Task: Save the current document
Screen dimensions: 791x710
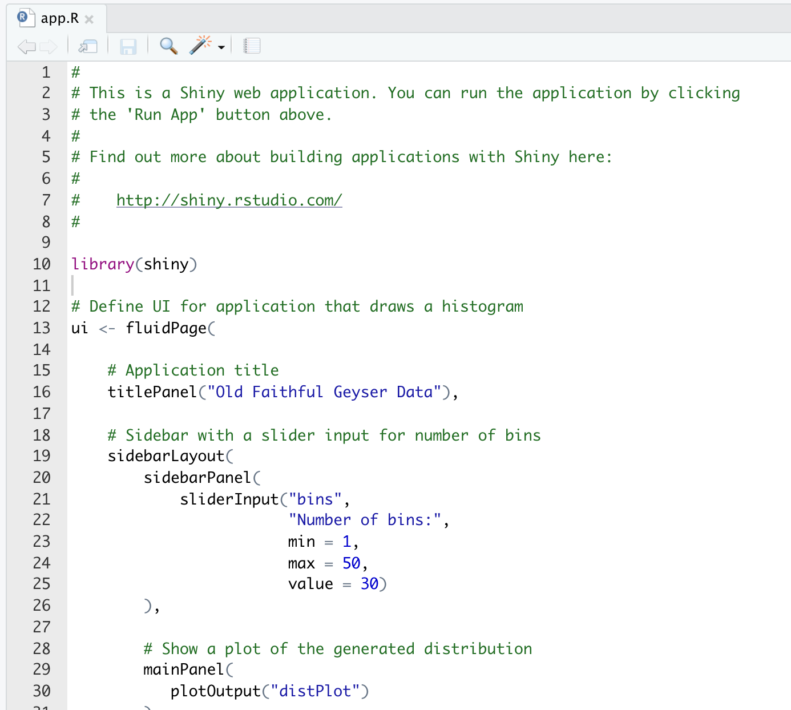Action: coord(128,46)
